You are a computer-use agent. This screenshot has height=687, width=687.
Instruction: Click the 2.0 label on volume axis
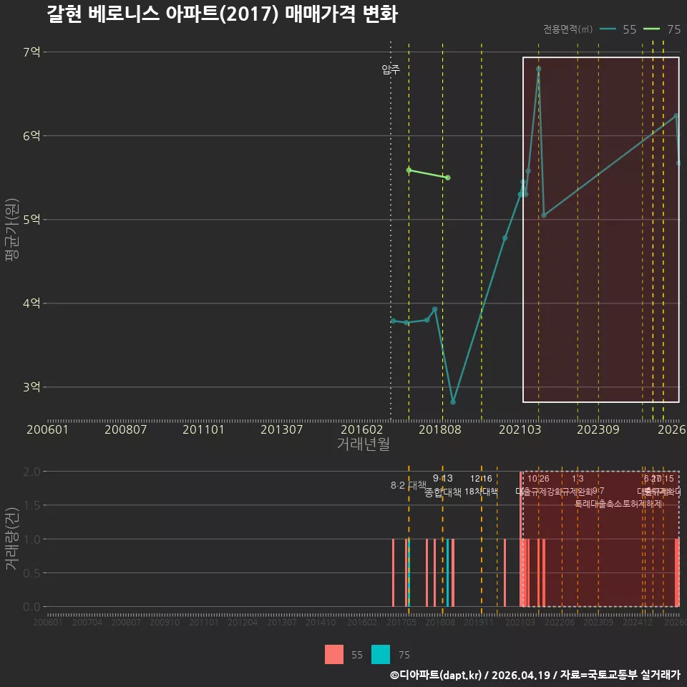coord(31,472)
